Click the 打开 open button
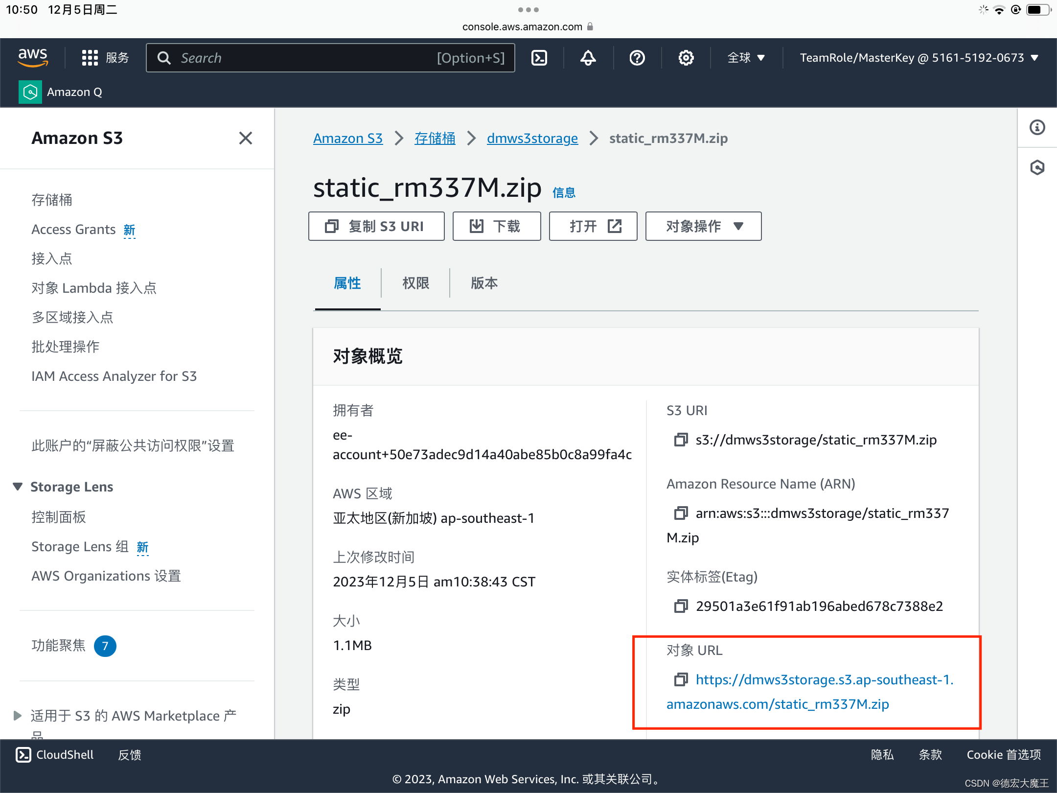The width and height of the screenshot is (1057, 793). click(x=593, y=226)
